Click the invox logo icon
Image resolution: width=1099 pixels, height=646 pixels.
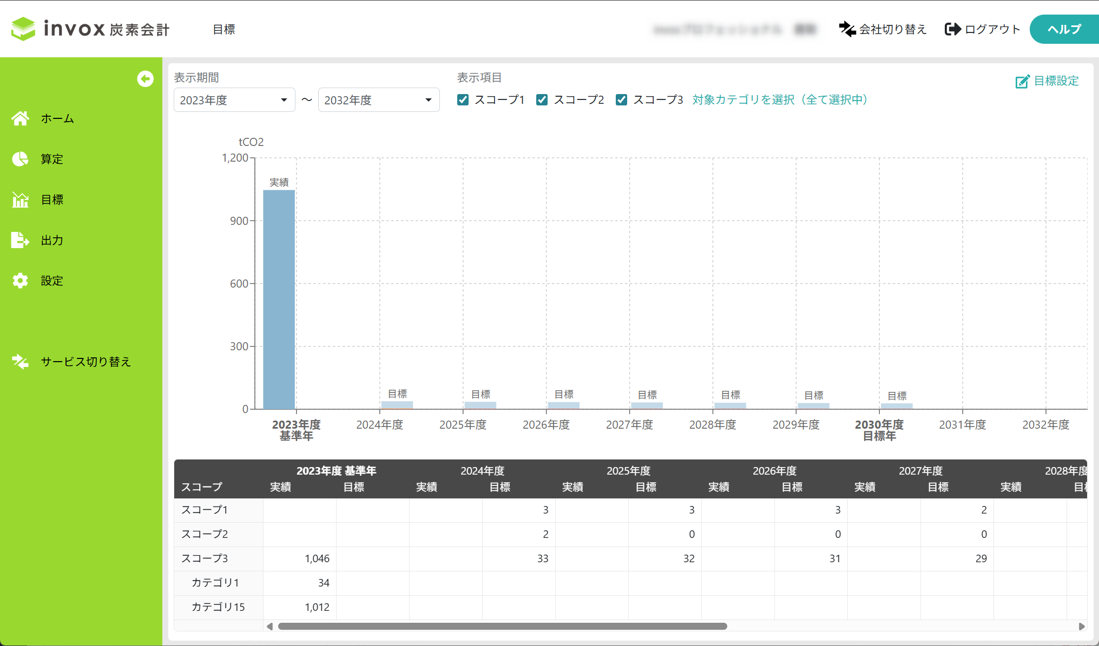click(23, 29)
